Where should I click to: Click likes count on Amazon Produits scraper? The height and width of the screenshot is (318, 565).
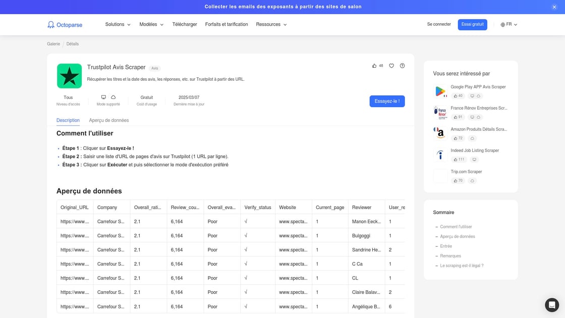(x=458, y=138)
